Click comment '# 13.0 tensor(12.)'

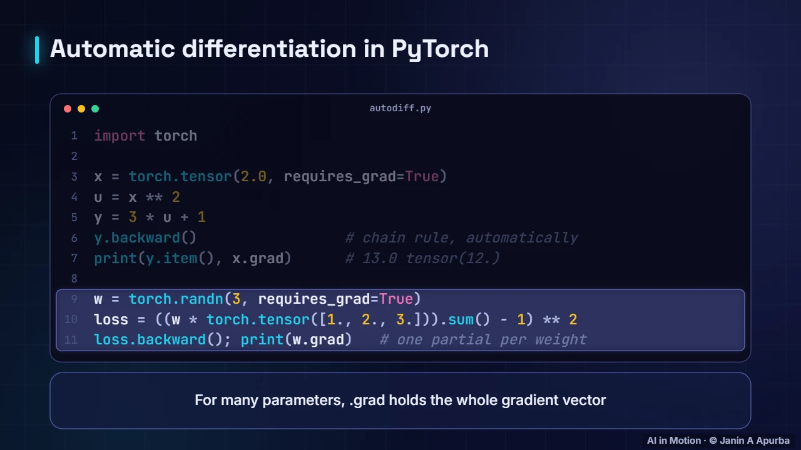[422, 258]
